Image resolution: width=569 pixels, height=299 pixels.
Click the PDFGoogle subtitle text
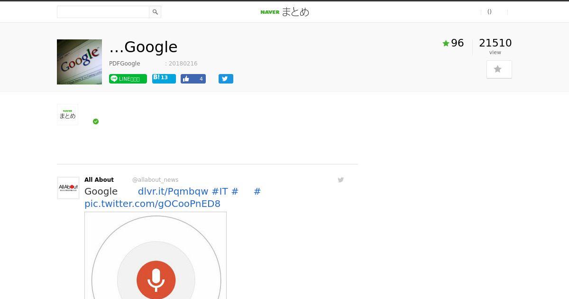[125, 64]
